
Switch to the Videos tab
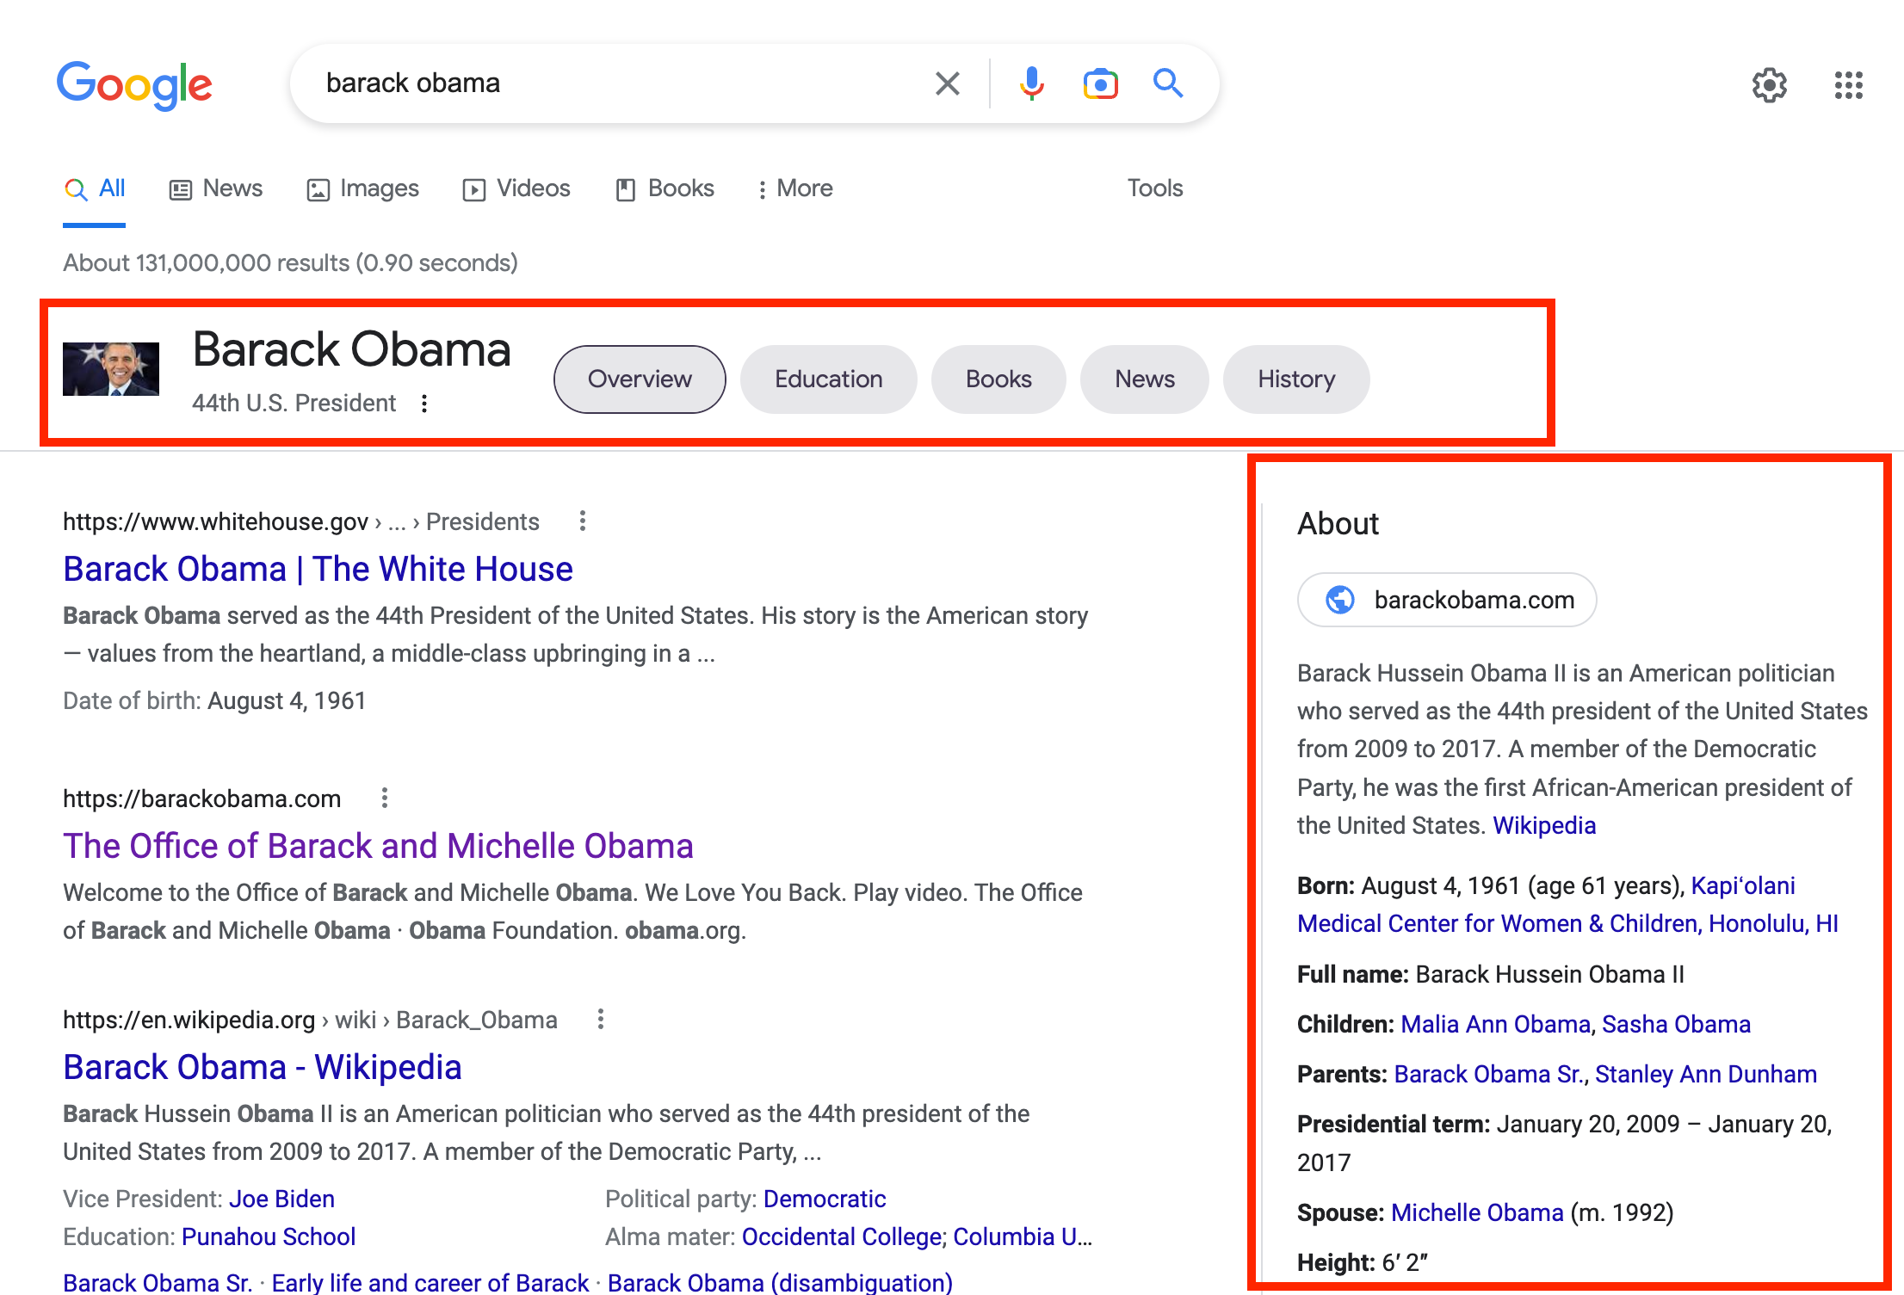(516, 188)
